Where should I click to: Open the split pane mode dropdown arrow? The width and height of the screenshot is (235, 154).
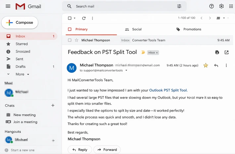tap(224, 18)
